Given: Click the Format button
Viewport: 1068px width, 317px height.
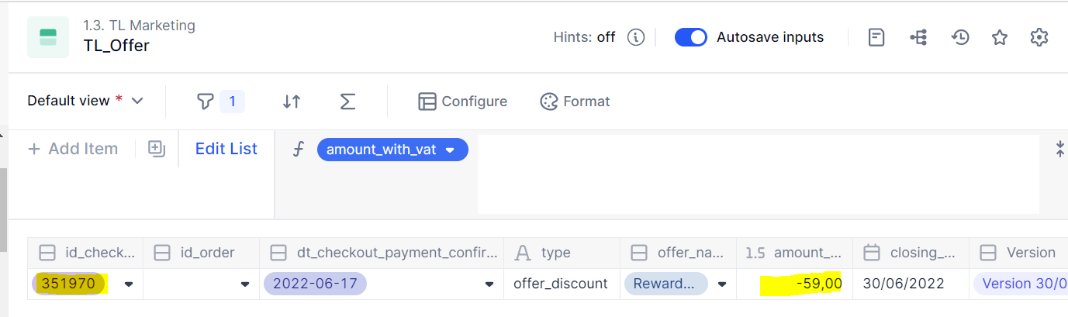Looking at the screenshot, I should pyautogui.click(x=575, y=102).
